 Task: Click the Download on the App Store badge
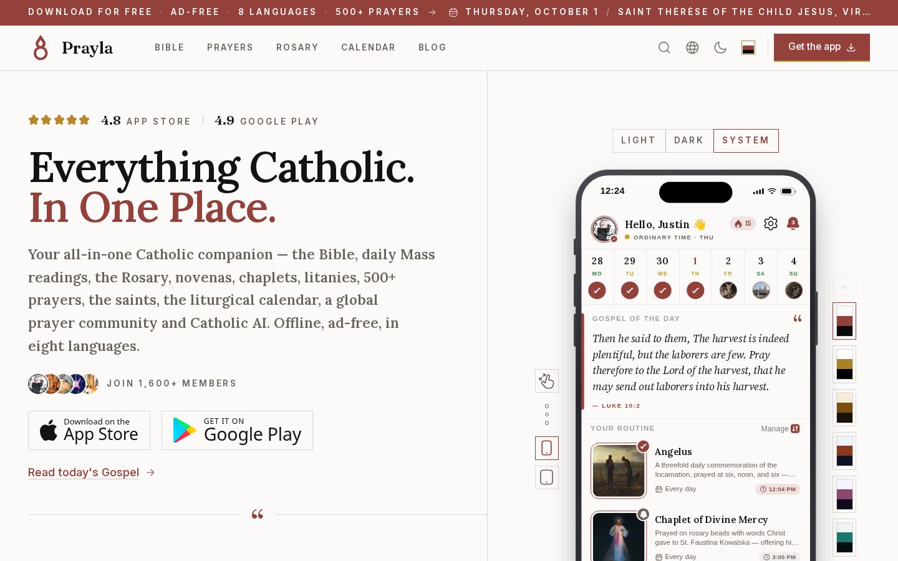[89, 430]
